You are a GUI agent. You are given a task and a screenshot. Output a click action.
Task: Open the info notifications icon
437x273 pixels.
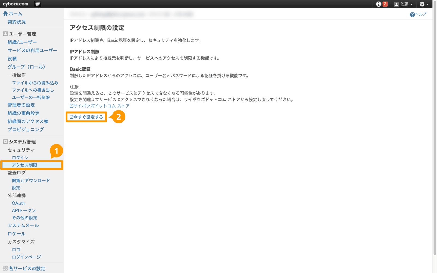[379, 4]
